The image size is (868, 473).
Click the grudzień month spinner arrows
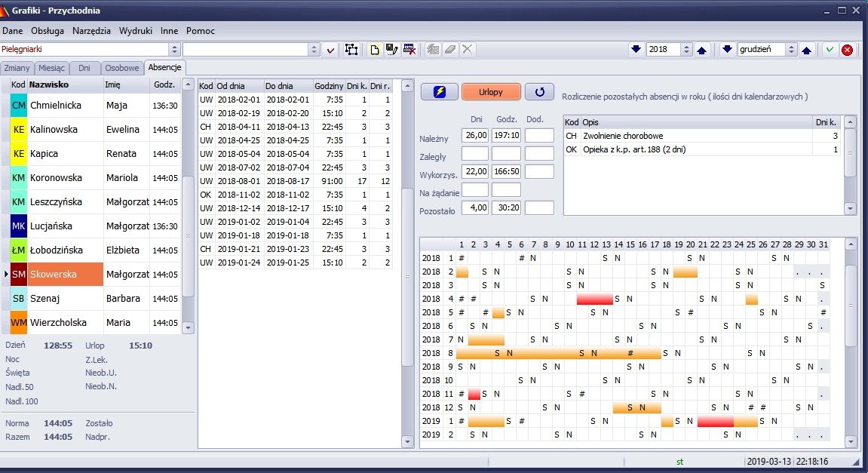coord(791,49)
